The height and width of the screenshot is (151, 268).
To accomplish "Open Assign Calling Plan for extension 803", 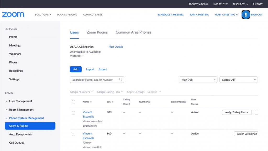I will tap(237, 112).
